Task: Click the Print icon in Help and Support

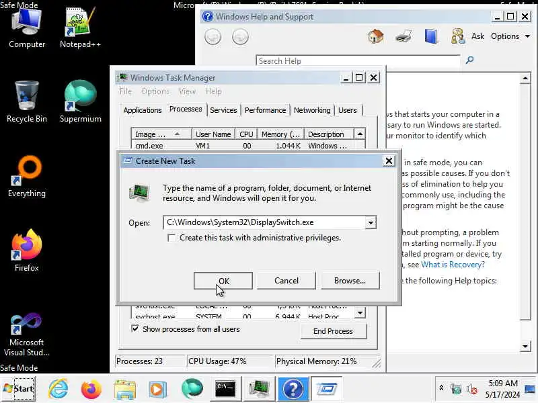Action: tap(403, 36)
